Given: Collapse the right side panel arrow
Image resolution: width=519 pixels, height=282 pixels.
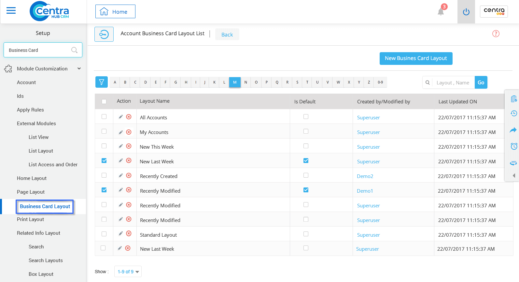Looking at the screenshot, I should pyautogui.click(x=514, y=175).
